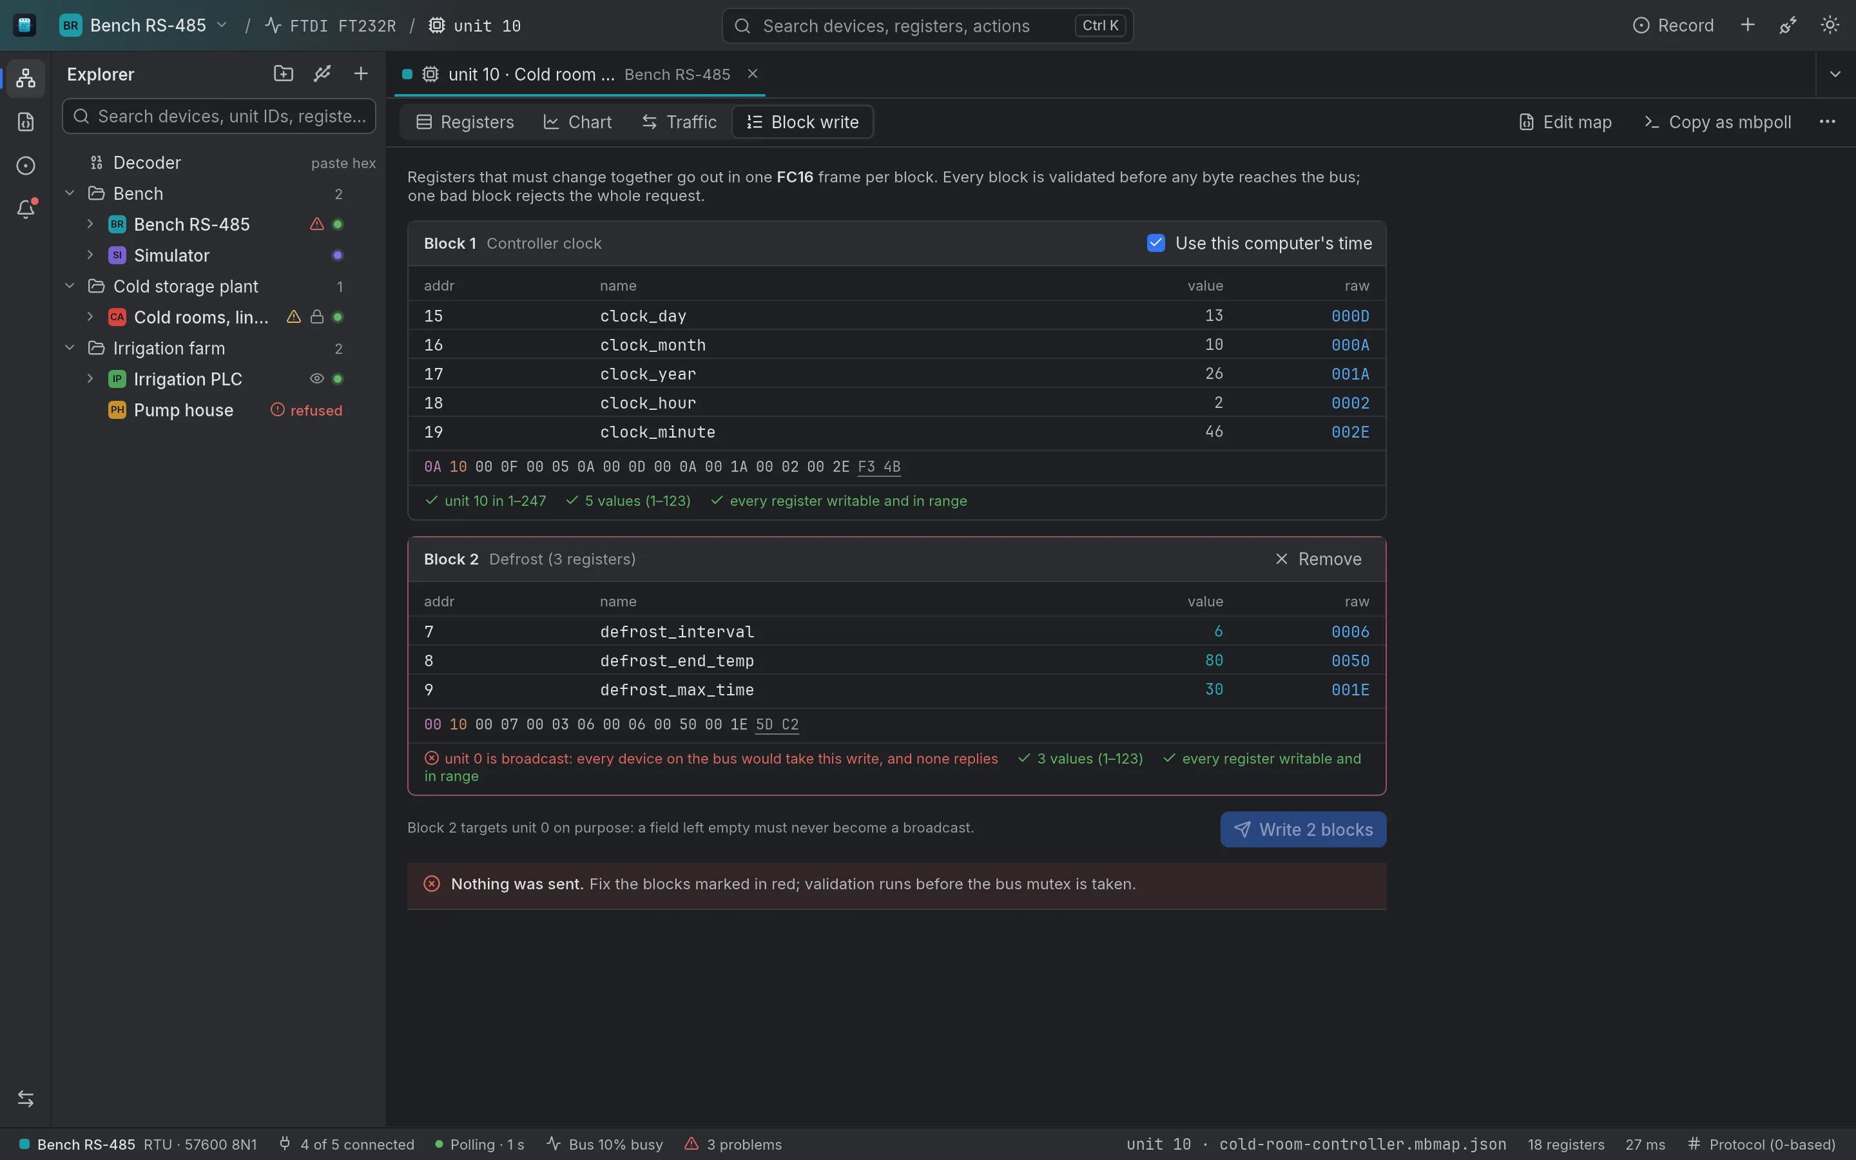The height and width of the screenshot is (1160, 1856).
Task: Expand the Simulator tree node
Action: point(90,255)
